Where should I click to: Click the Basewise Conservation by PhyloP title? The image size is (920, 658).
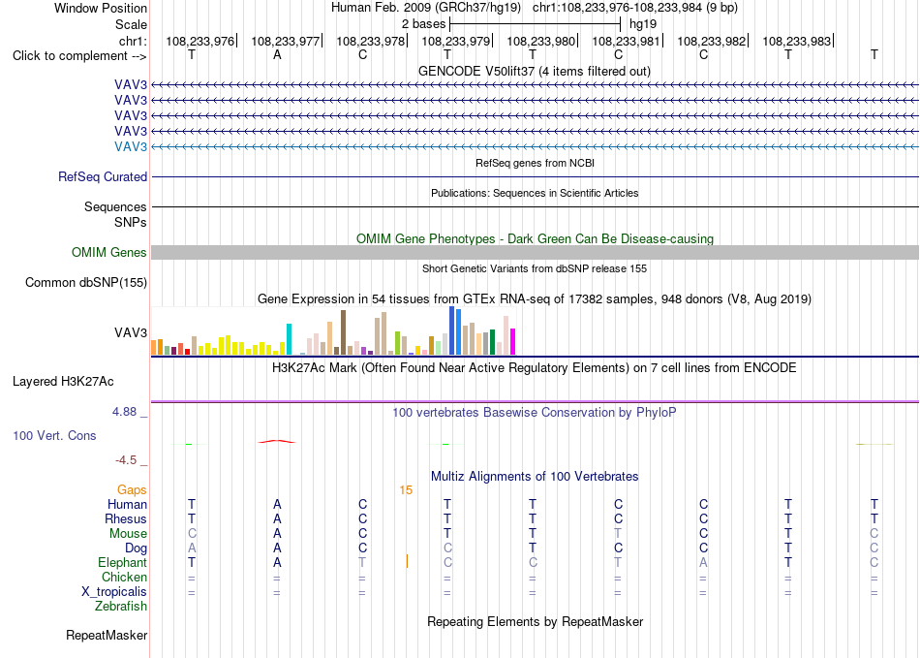(x=535, y=413)
